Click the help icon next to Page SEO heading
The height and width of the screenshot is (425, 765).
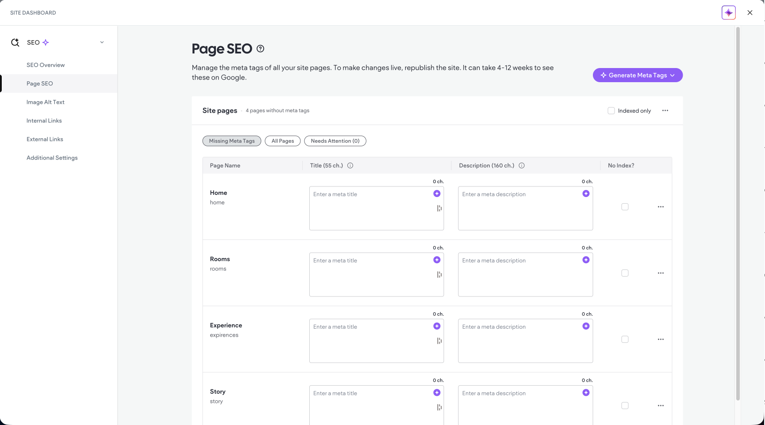click(x=260, y=49)
